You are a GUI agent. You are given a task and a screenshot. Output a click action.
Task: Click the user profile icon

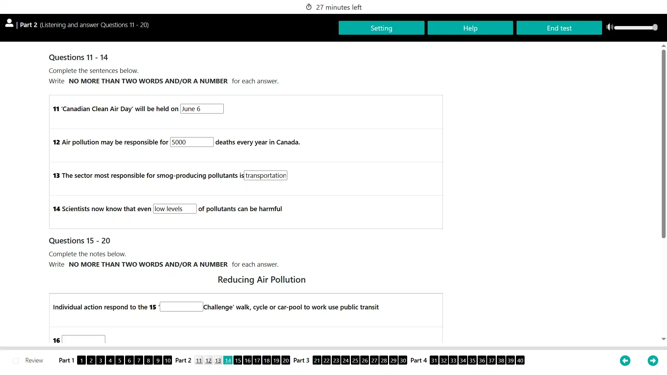click(9, 23)
